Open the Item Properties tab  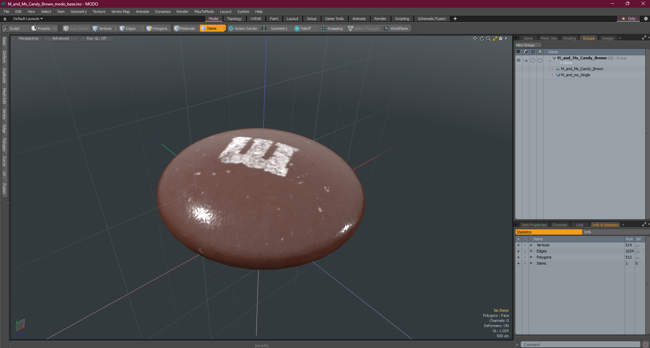pos(534,225)
